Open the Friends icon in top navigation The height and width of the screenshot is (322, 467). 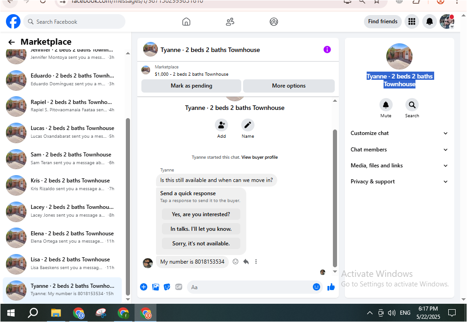point(230,22)
